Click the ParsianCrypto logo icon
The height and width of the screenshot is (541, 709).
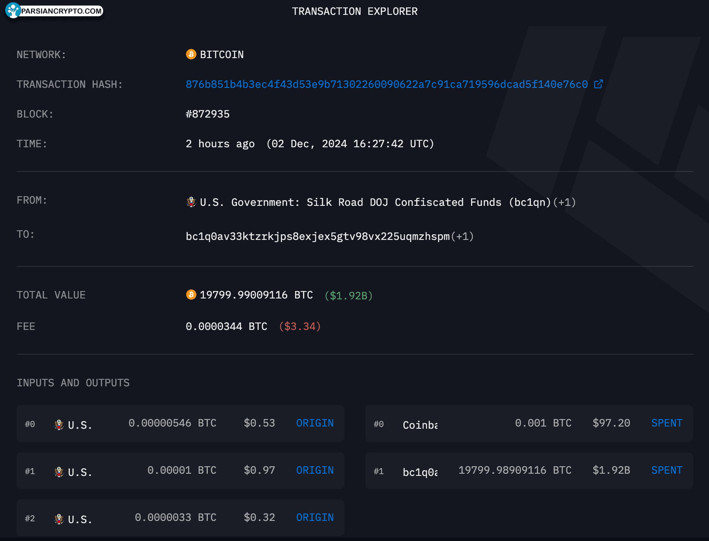13,10
